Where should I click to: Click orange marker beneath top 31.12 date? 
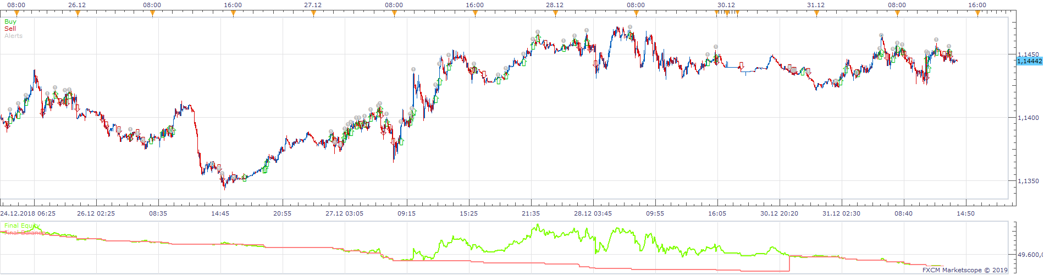(x=816, y=14)
